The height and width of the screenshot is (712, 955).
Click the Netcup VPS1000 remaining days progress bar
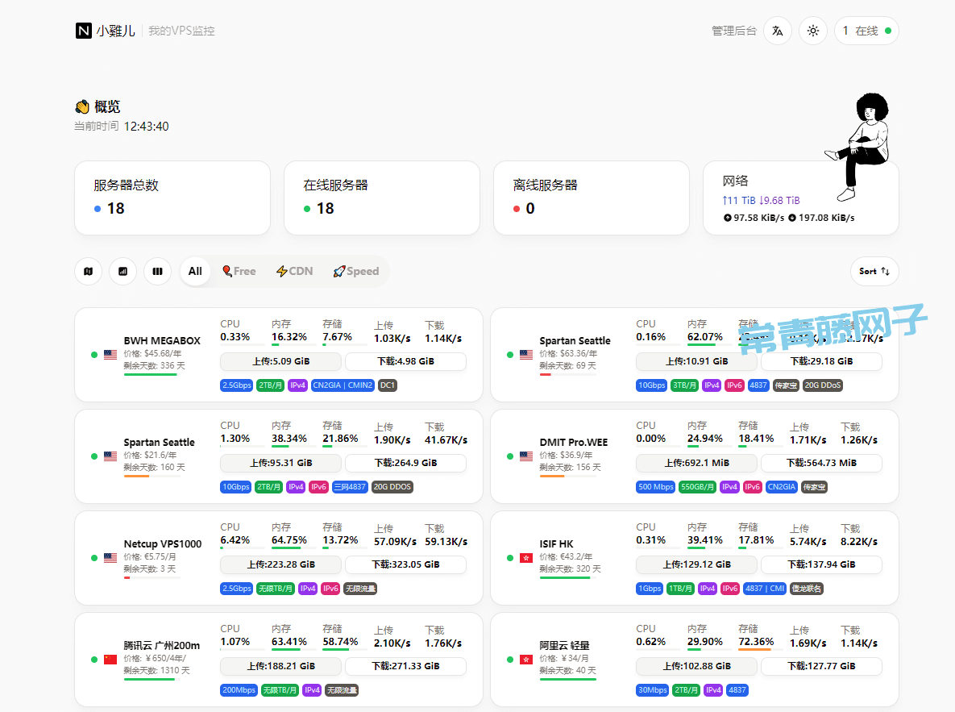click(x=152, y=578)
